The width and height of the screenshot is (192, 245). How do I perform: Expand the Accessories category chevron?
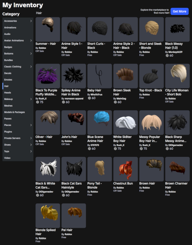tap(31, 21)
